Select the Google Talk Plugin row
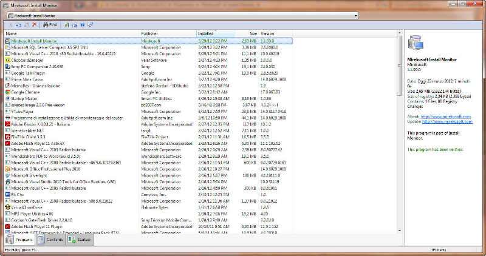This screenshot has width=486, height=256. pyautogui.click(x=148, y=73)
